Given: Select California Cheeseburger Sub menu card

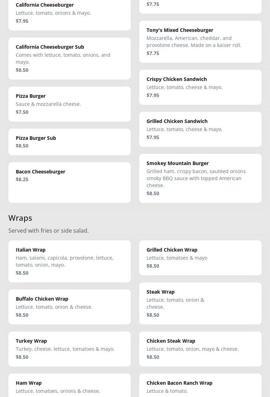Looking at the screenshot, I should pyautogui.click(x=69, y=58).
